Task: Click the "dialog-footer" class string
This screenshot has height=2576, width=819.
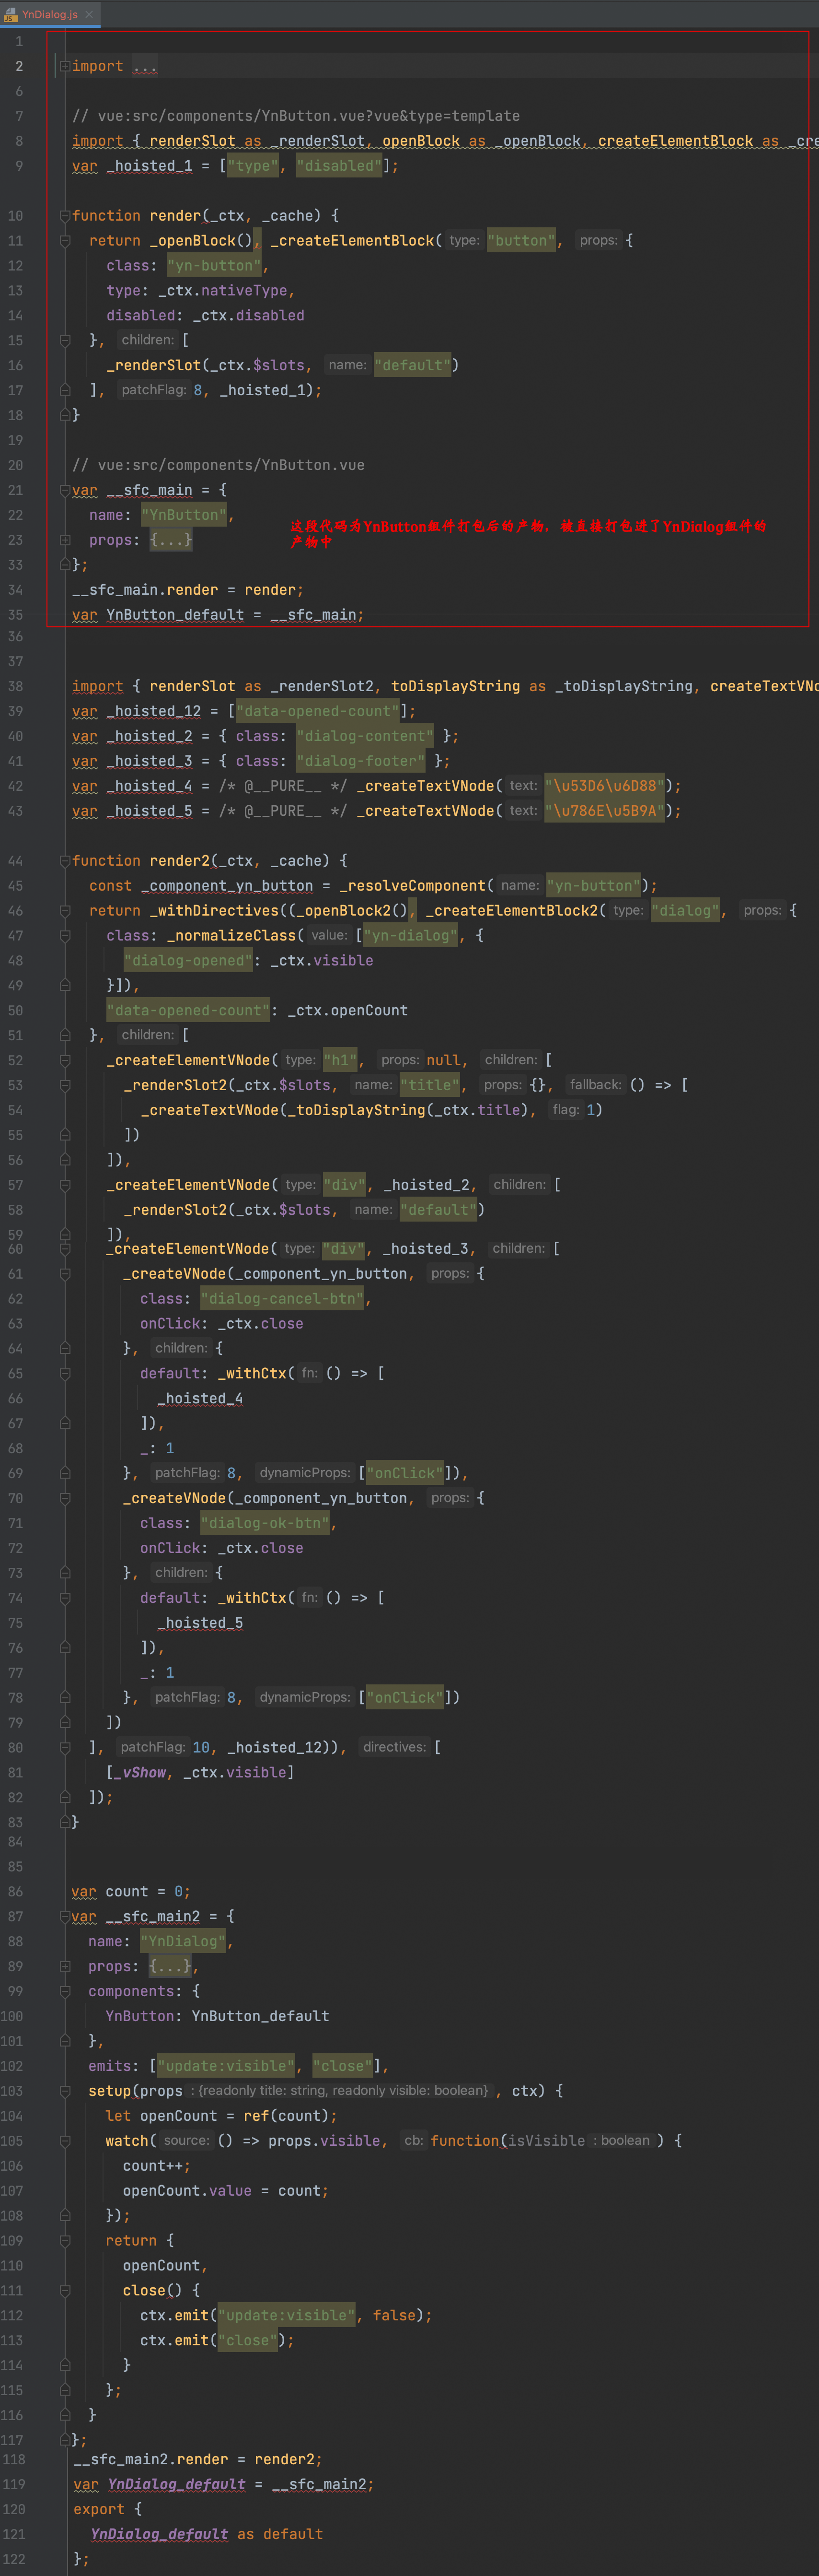Action: (361, 761)
